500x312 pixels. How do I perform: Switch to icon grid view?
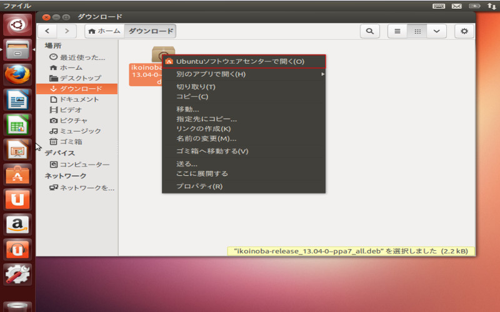pyautogui.click(x=417, y=31)
